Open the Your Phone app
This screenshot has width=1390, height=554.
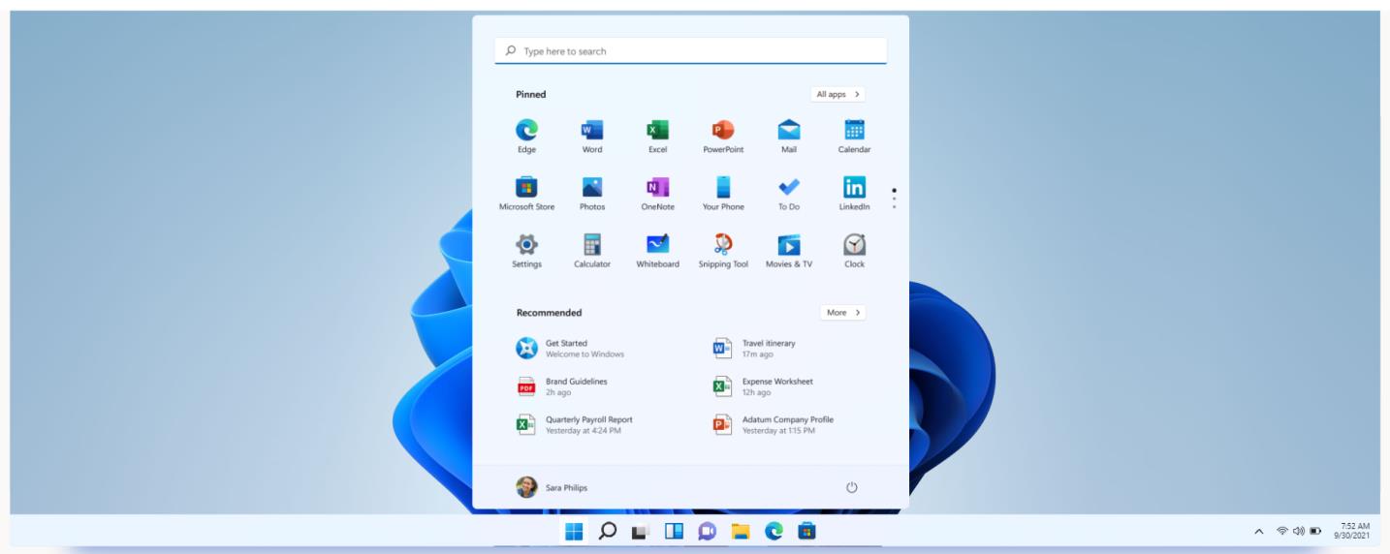[723, 193]
